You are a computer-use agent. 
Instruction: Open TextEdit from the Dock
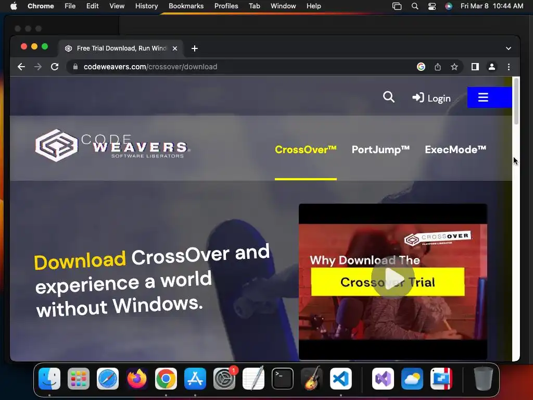tap(253, 379)
